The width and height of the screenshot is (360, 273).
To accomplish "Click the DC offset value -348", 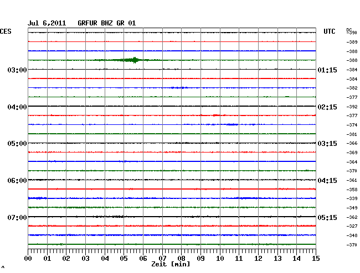I will pos(352,235).
